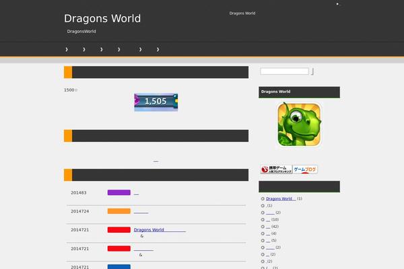Click the large Dragons World site title
This screenshot has height=269, width=404.
pos(102,19)
